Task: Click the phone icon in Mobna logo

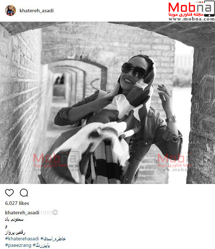Action: click(209, 9)
